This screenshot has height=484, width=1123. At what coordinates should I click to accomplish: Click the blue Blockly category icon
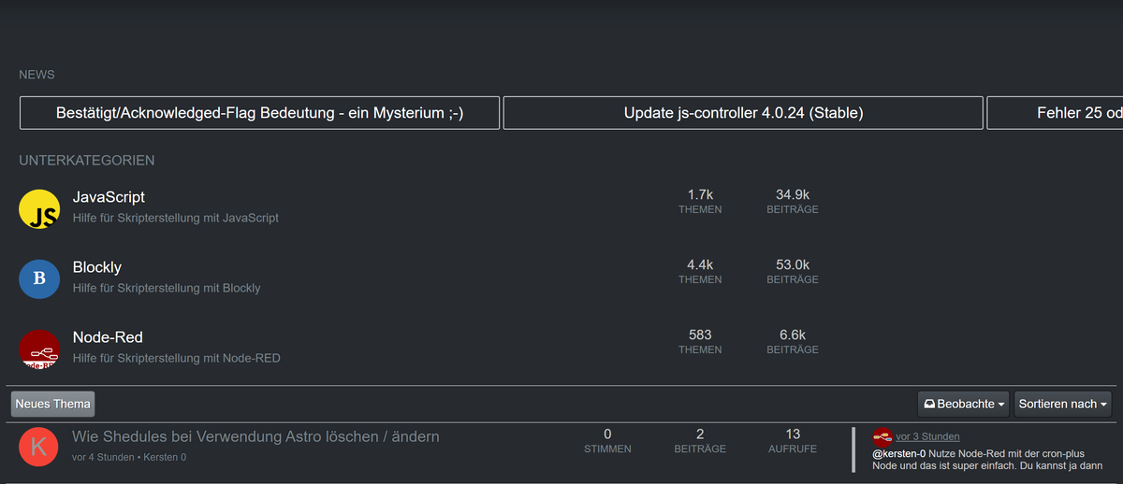(39, 278)
